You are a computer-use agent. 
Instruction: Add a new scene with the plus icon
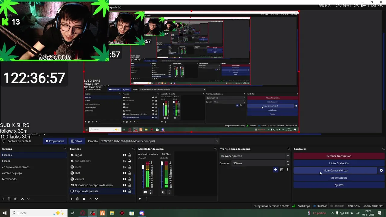(3, 199)
